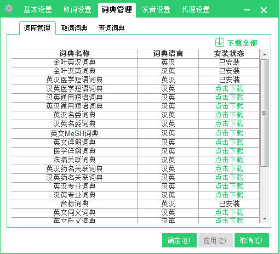The width and height of the screenshot is (280, 254).
Task: Select the 代理设置 tab
Action: (196, 9)
